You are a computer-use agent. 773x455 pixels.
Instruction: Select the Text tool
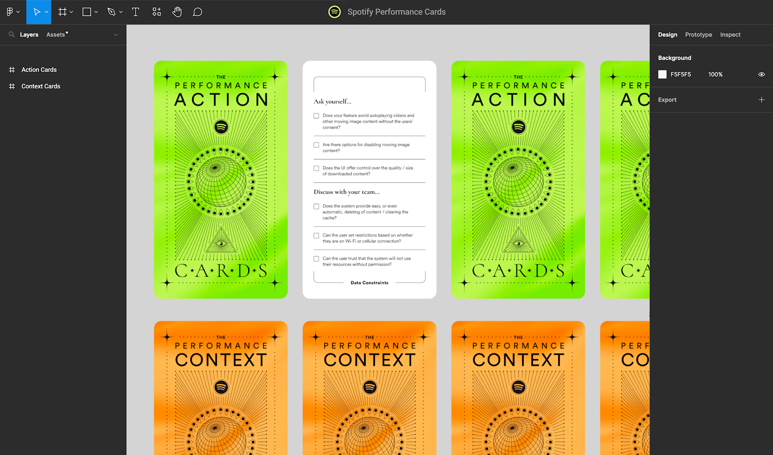click(136, 12)
